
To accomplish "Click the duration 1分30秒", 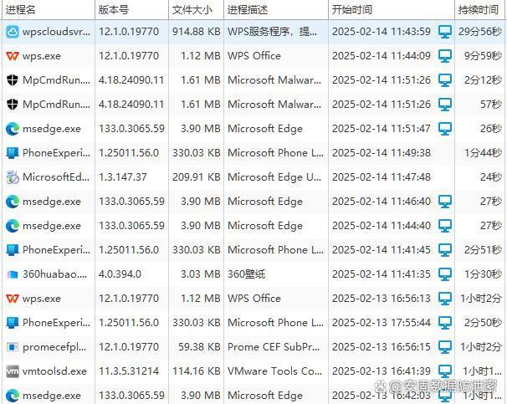I will coord(483,274).
